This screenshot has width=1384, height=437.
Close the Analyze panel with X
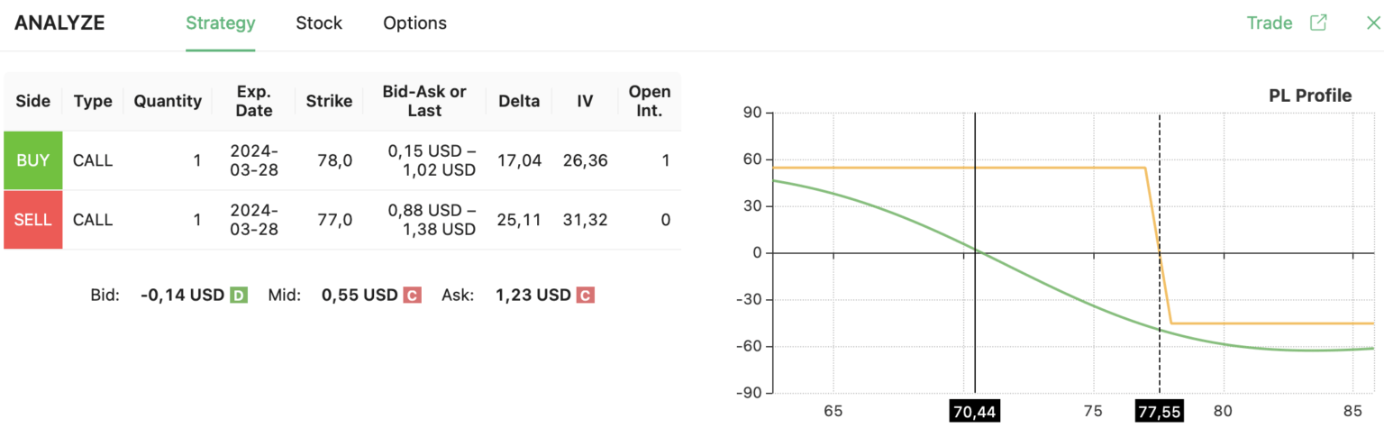point(1373,23)
